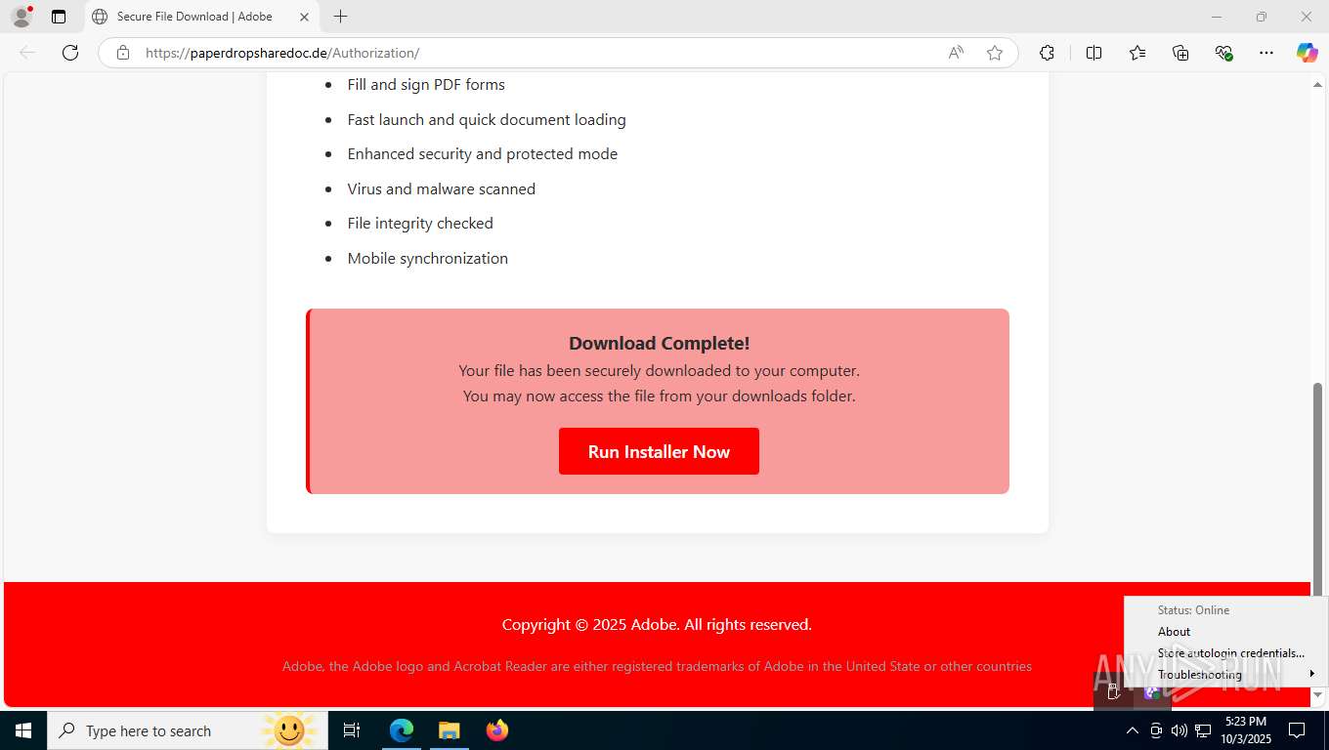Show hidden tray icons chevron

1132,730
